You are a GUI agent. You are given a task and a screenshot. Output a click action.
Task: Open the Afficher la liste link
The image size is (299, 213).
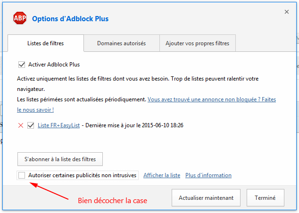(x=162, y=175)
